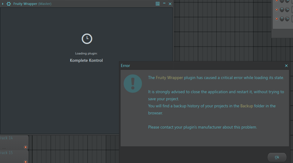The width and height of the screenshot is (293, 163).
Task: Select the Track 15 header in playlist
Action: point(14,157)
